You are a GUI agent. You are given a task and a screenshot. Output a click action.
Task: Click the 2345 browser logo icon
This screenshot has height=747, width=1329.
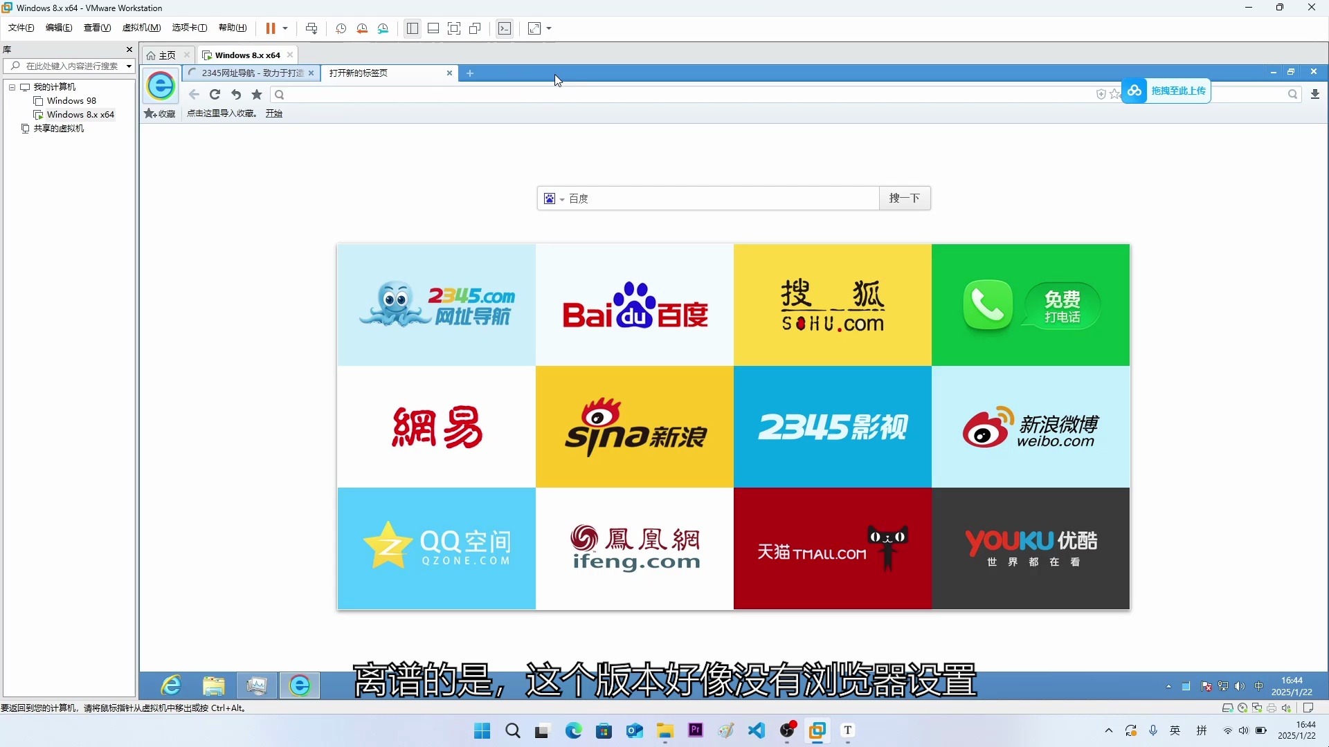(161, 86)
